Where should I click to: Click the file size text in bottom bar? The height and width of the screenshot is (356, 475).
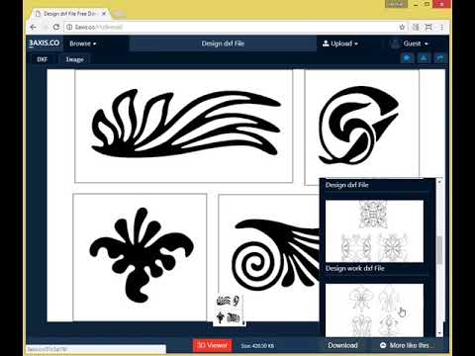click(x=257, y=346)
